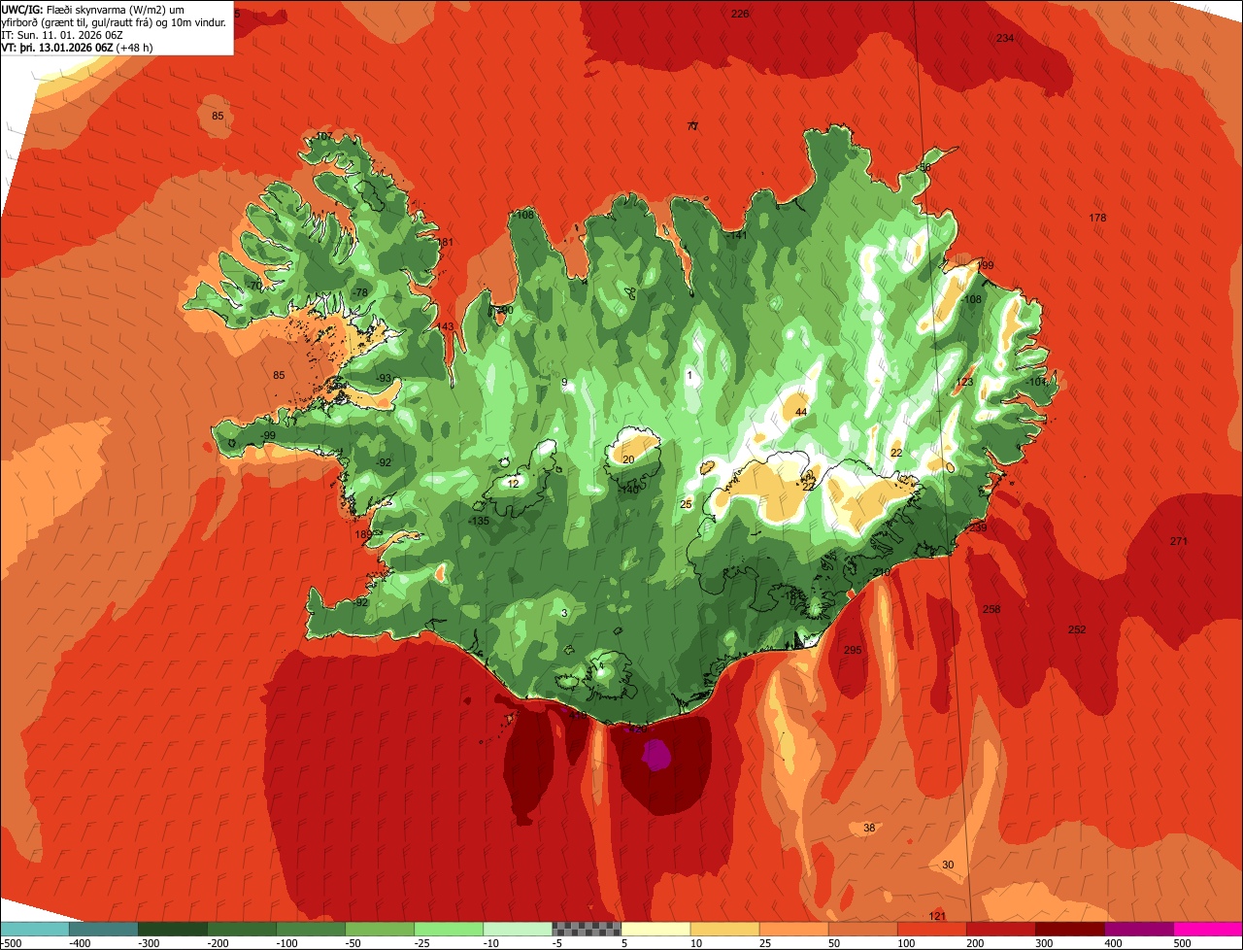1243x950 pixels.
Task: Click the legend swatch between 200 and 300
Action: (1000, 929)
